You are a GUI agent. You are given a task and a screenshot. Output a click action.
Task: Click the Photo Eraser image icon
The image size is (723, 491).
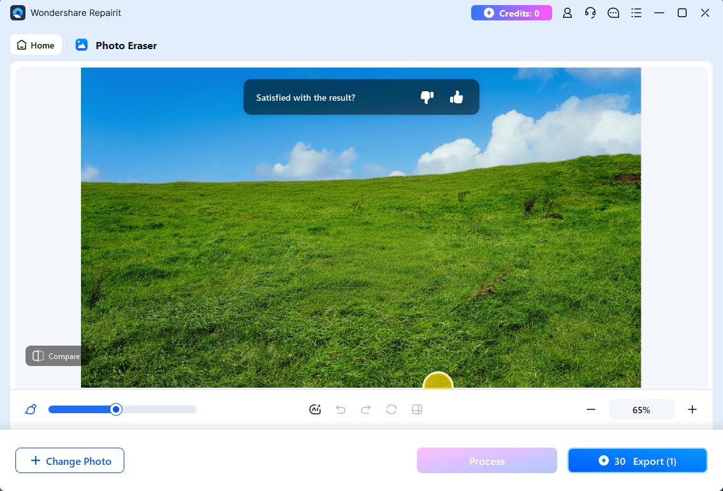(82, 45)
